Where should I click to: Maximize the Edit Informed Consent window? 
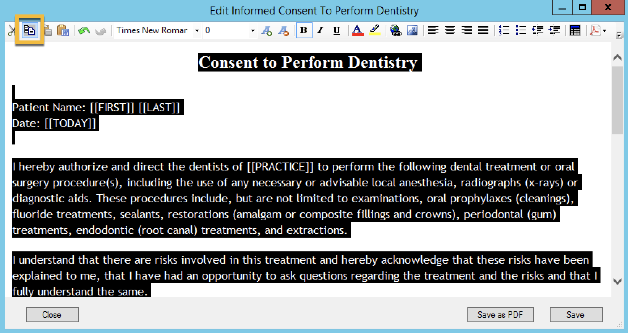coord(582,8)
